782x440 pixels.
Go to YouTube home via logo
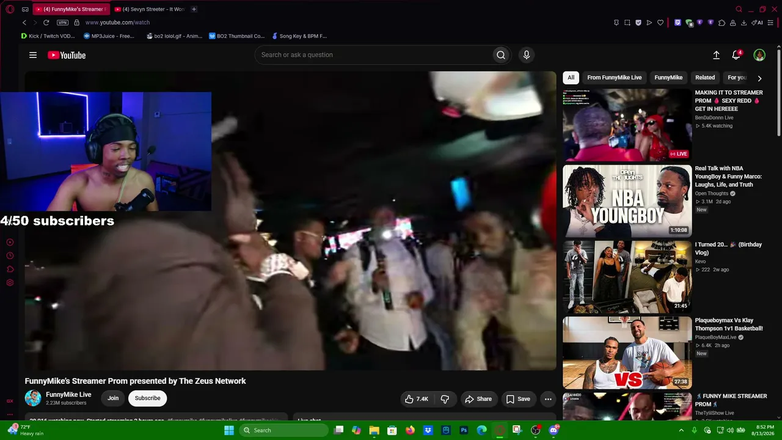click(x=67, y=55)
